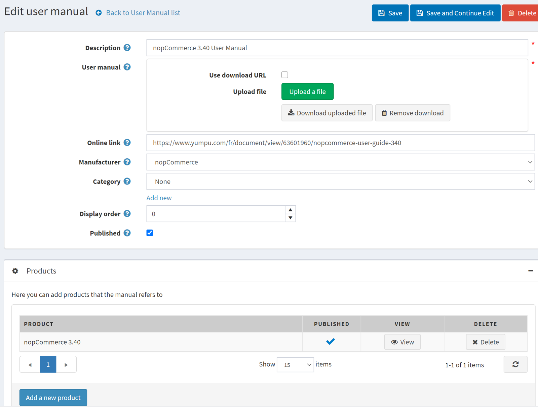Refresh the products grid
This screenshot has width=538, height=407.
point(515,364)
